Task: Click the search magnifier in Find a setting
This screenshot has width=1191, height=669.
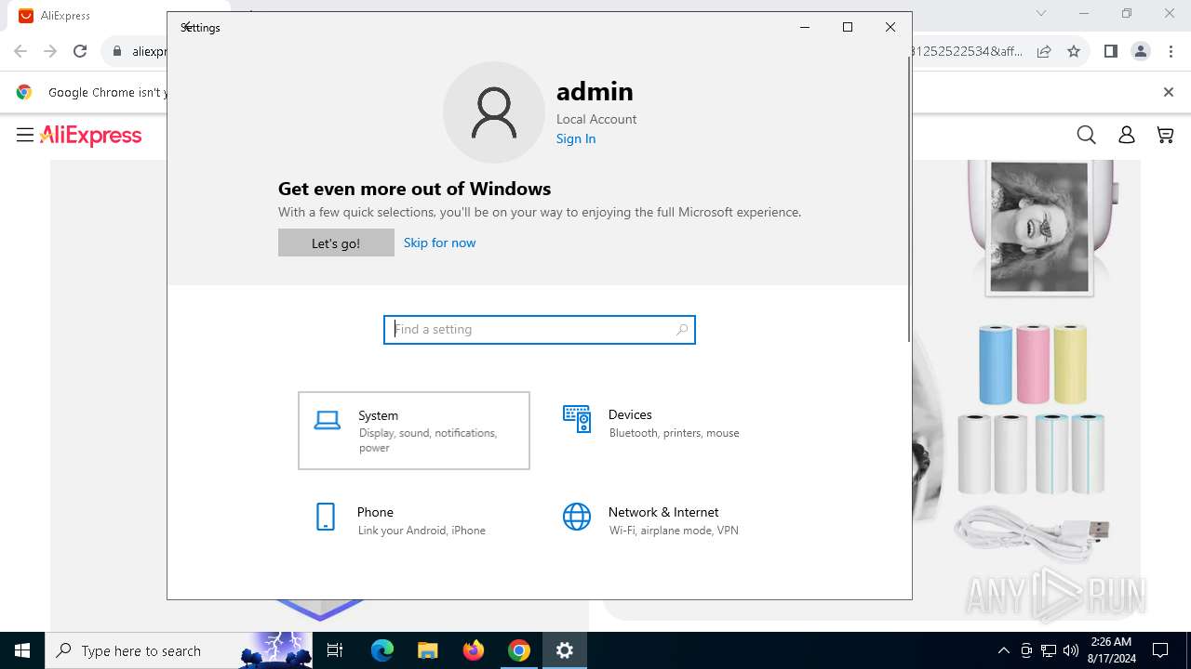Action: point(682,329)
